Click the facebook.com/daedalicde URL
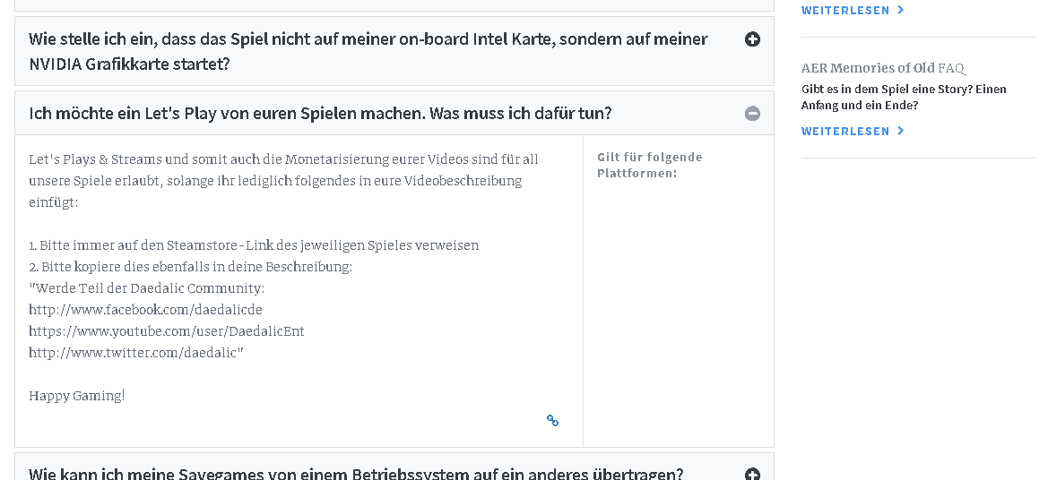Image resolution: width=1048 pixels, height=480 pixels. pos(145,310)
